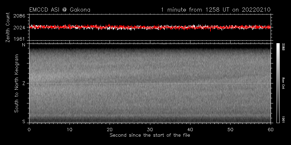Click the Z (zenith) keogram axis label
291x145 pixels.
coord(24,83)
